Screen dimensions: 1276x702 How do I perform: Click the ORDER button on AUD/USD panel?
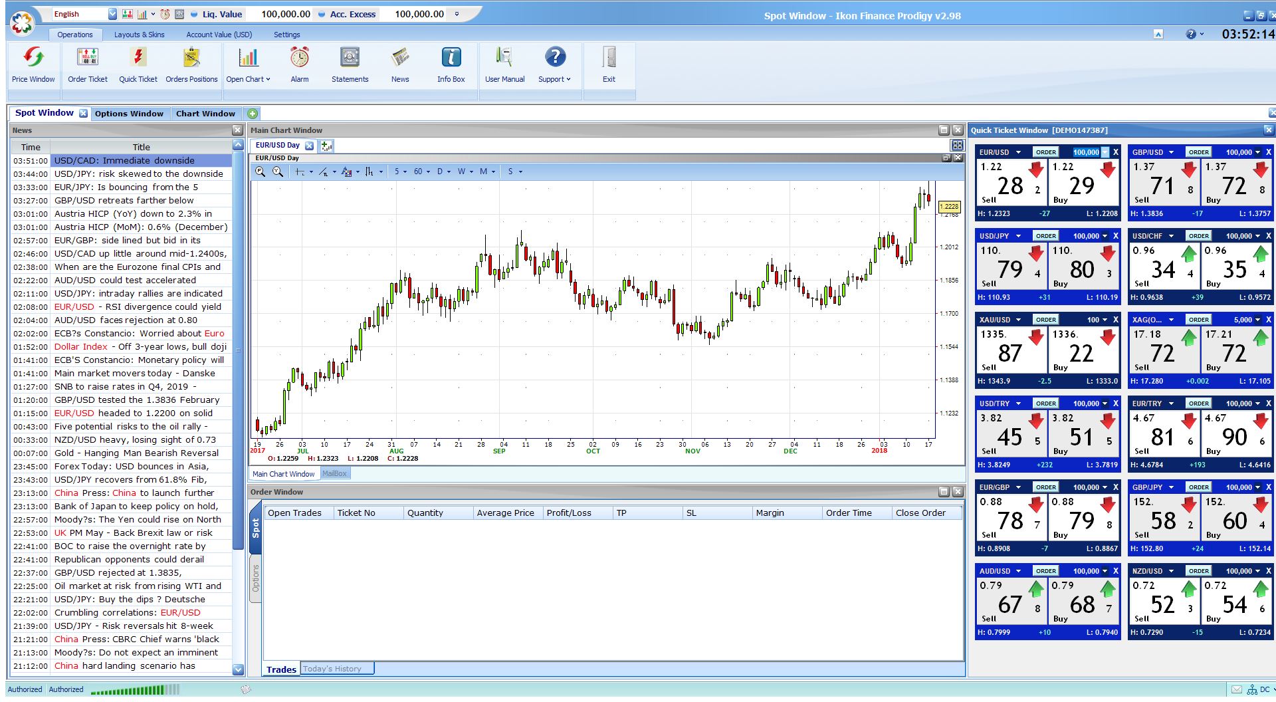tap(1045, 571)
